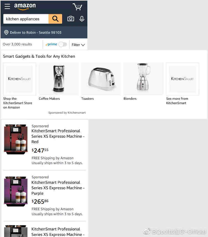Activate the microphone voice search icon
Image resolution: width=208 pixels, height=237 pixels.
point(82,19)
